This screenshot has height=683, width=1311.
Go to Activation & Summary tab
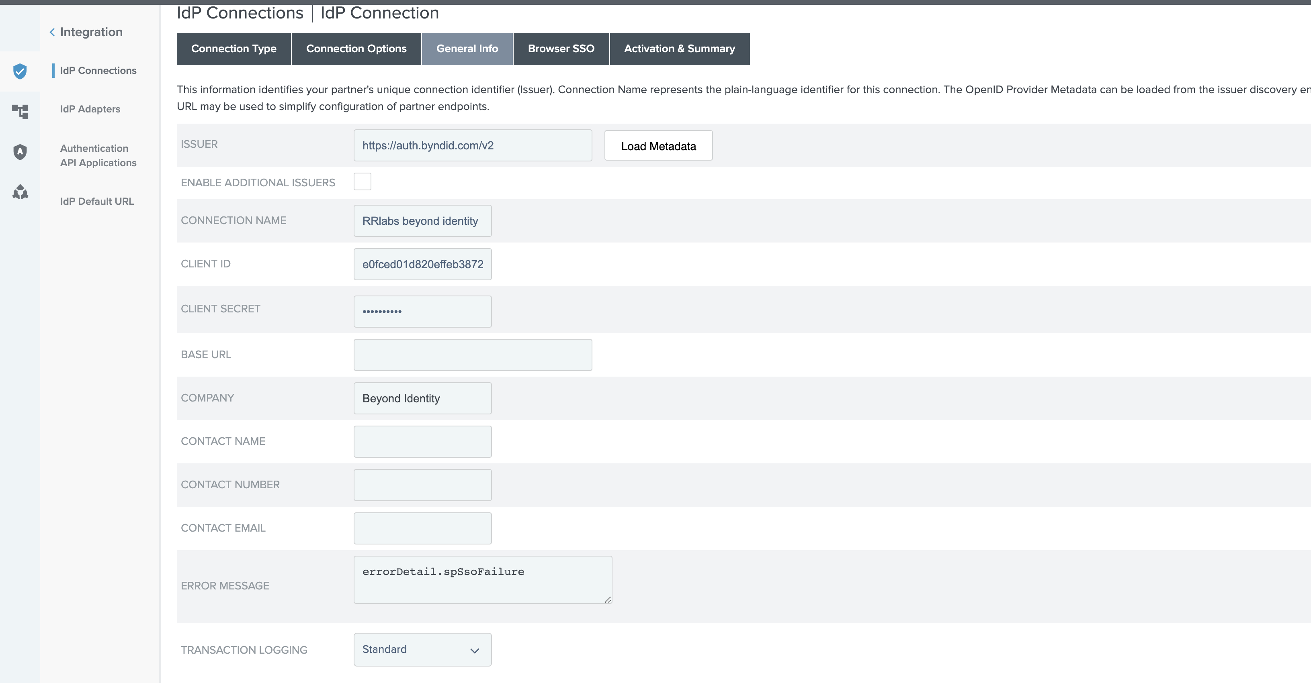coord(680,49)
